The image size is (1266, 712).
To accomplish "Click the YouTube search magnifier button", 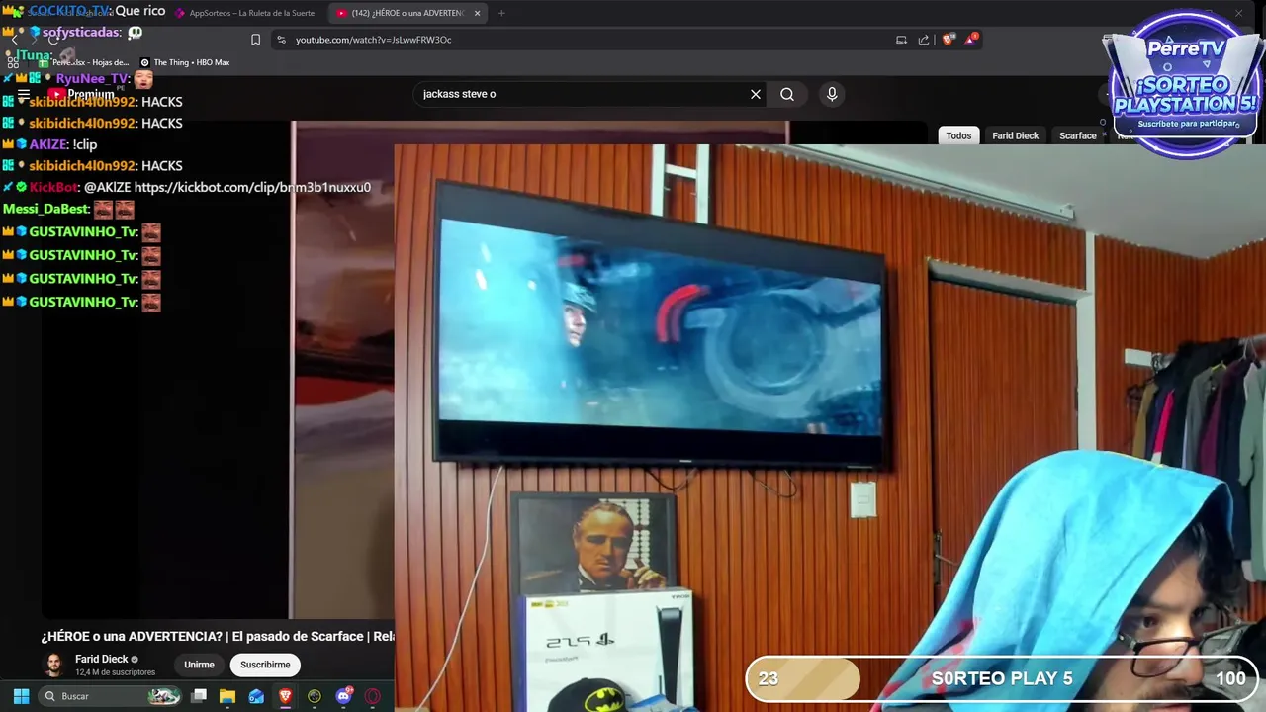I will [x=787, y=94].
